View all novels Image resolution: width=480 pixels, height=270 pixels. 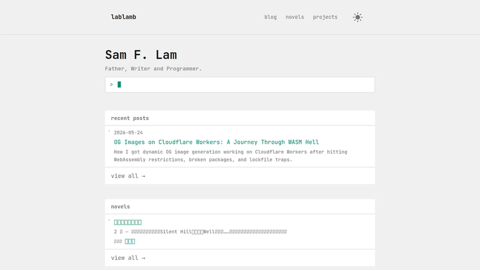[128, 258]
